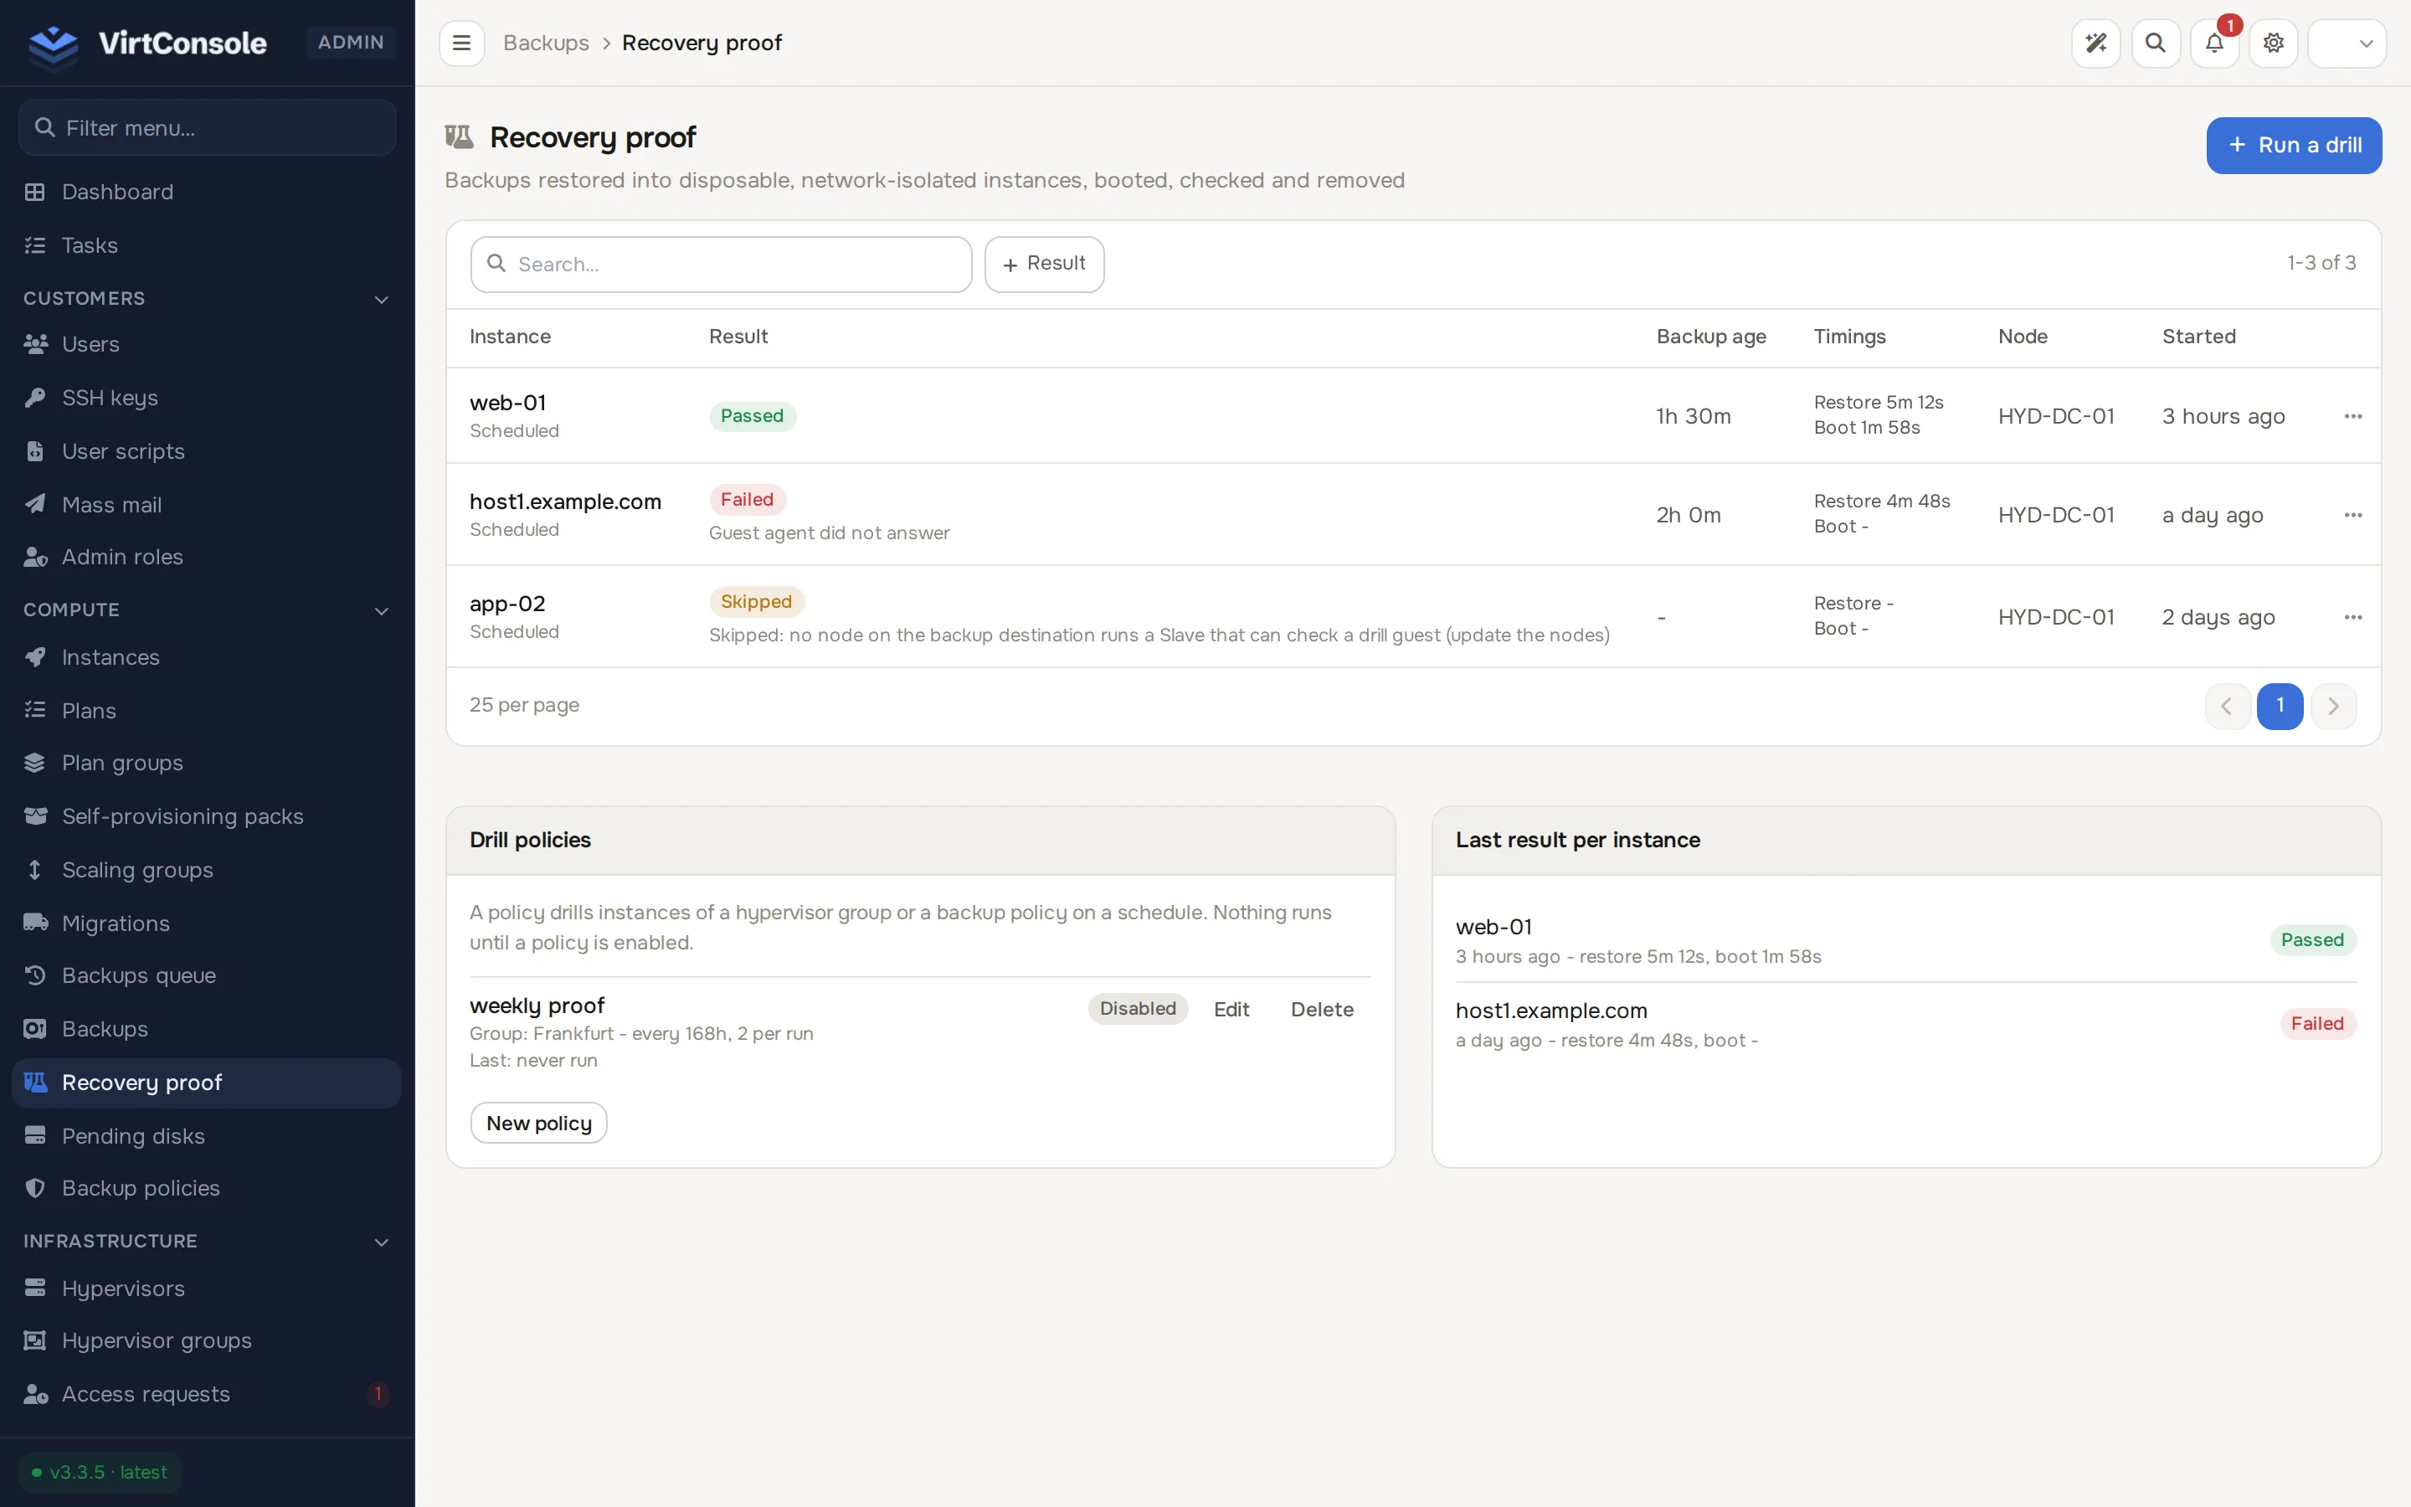This screenshot has width=2411, height=1507.
Task: Open the magic wand tool in the top bar
Action: [x=2096, y=43]
